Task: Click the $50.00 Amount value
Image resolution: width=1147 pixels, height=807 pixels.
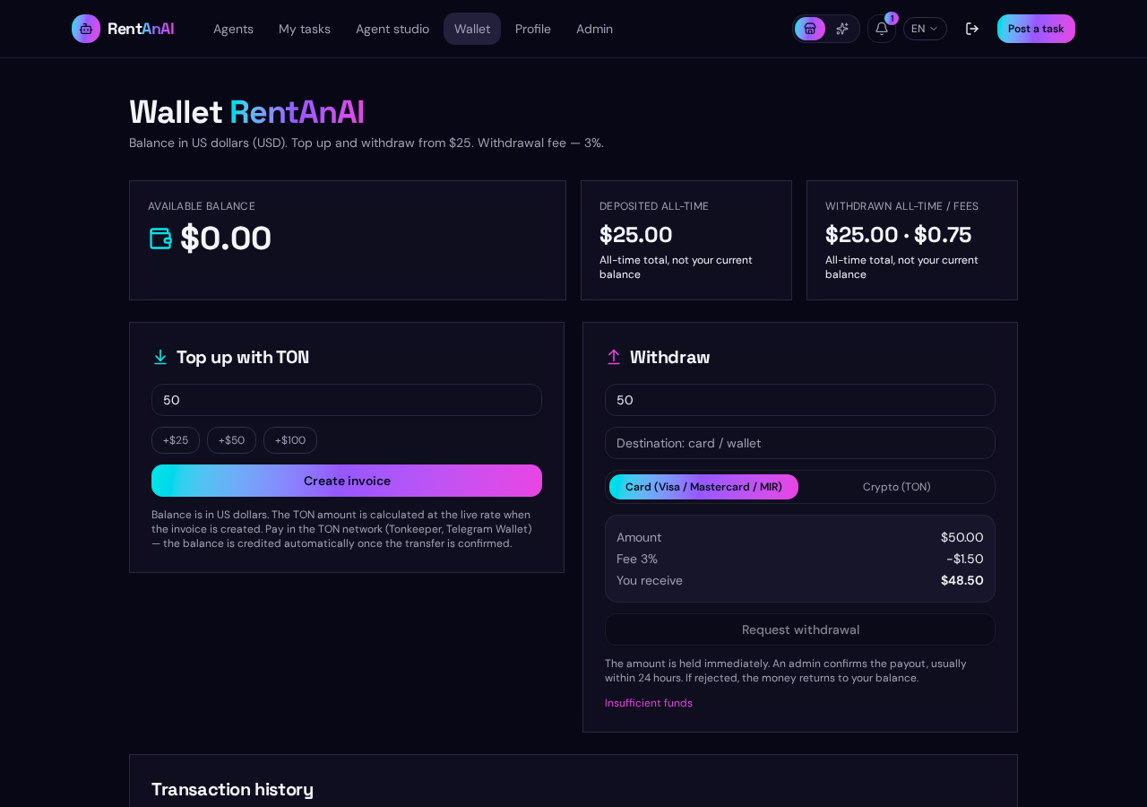Action: (x=962, y=537)
